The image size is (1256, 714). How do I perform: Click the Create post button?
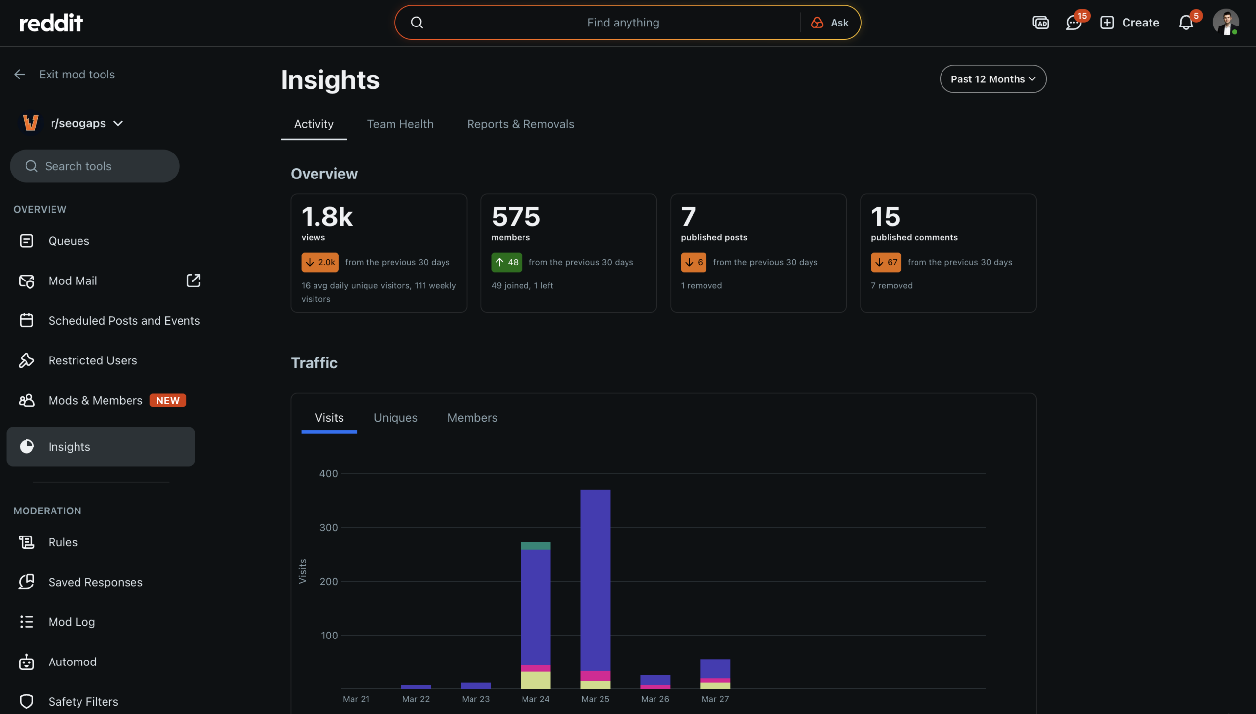point(1129,23)
